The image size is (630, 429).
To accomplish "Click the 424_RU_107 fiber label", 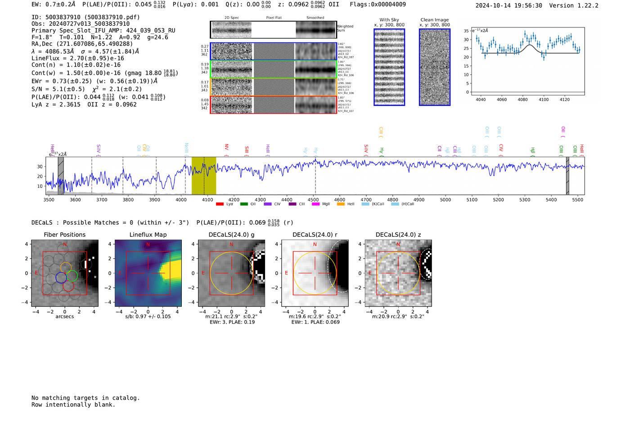I will coord(346,111).
